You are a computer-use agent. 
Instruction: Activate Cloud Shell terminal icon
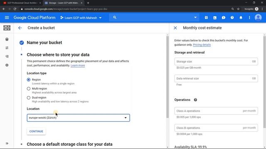click(x=215, y=17)
